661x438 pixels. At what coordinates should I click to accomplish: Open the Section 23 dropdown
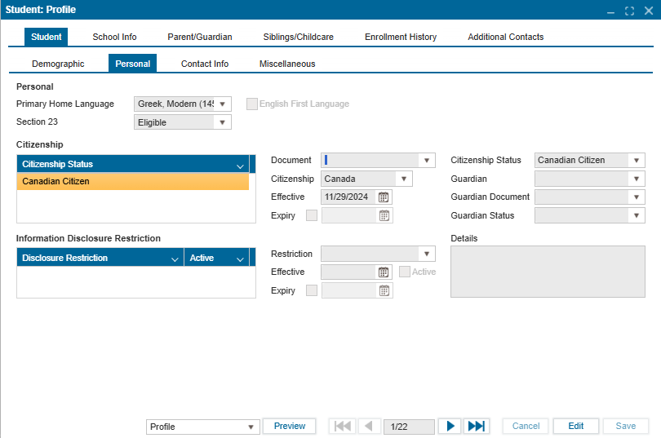click(x=222, y=123)
